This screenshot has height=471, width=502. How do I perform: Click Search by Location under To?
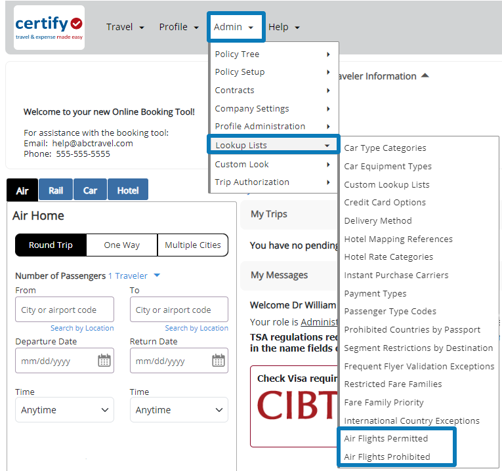tap(196, 328)
